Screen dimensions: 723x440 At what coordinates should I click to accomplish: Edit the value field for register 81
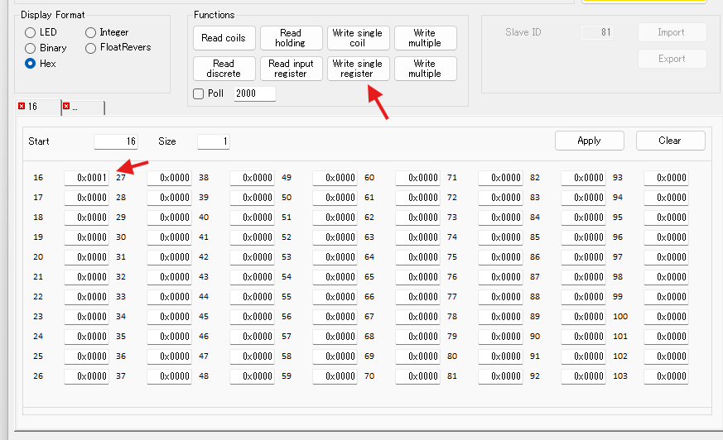501,376
